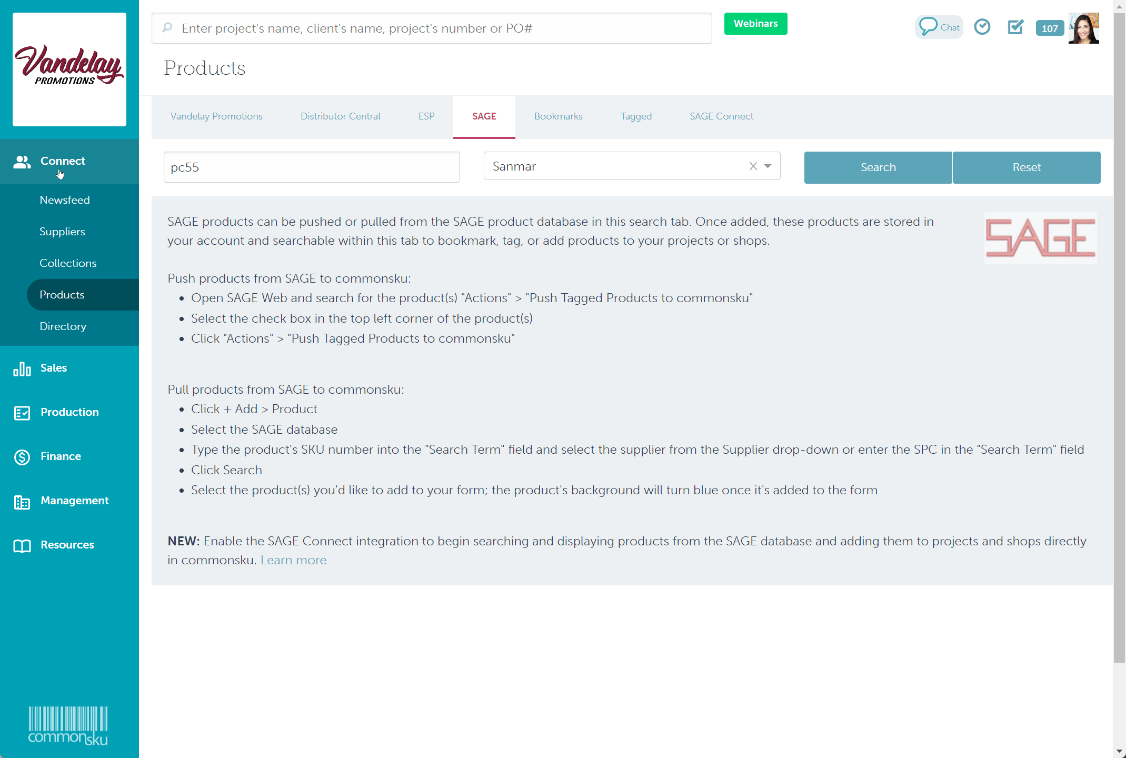Open the Tagged tab
This screenshot has width=1126, height=758.
click(x=636, y=116)
